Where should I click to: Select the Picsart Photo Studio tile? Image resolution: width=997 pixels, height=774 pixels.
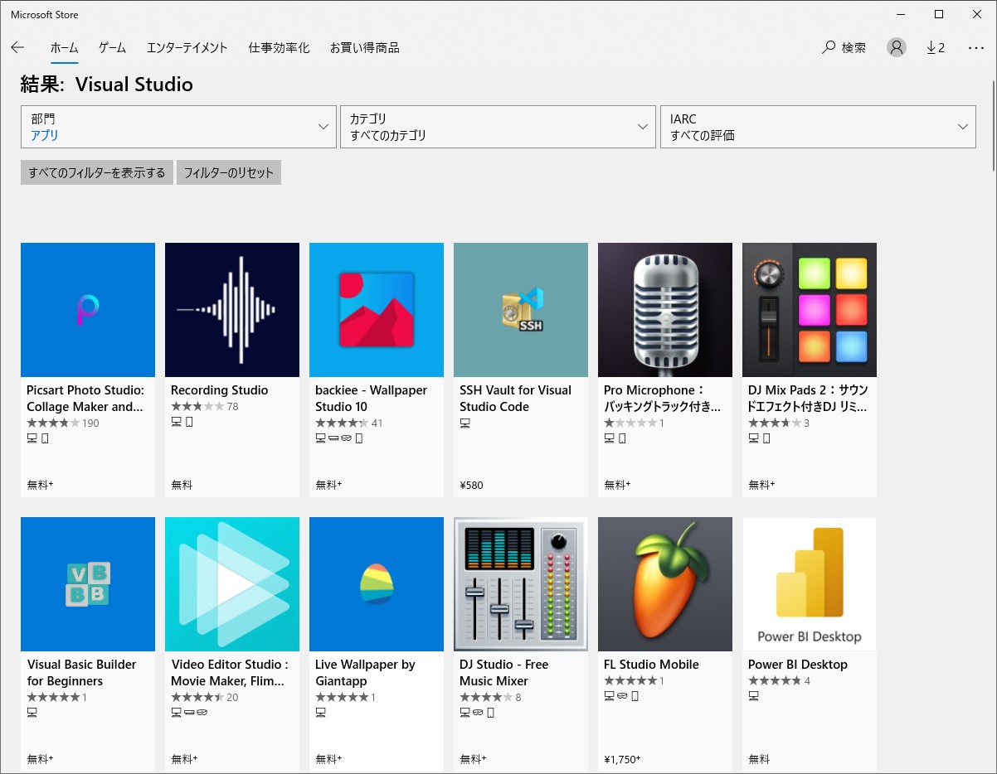pyautogui.click(x=87, y=309)
